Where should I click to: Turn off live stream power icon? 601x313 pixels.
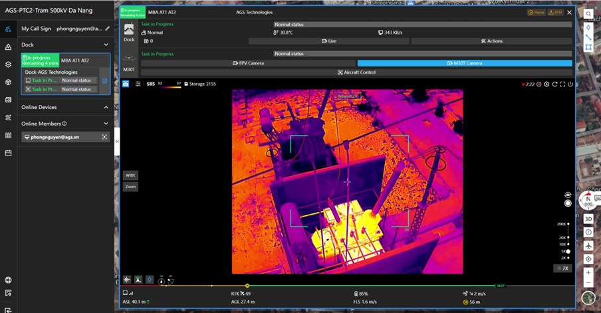coord(570,84)
